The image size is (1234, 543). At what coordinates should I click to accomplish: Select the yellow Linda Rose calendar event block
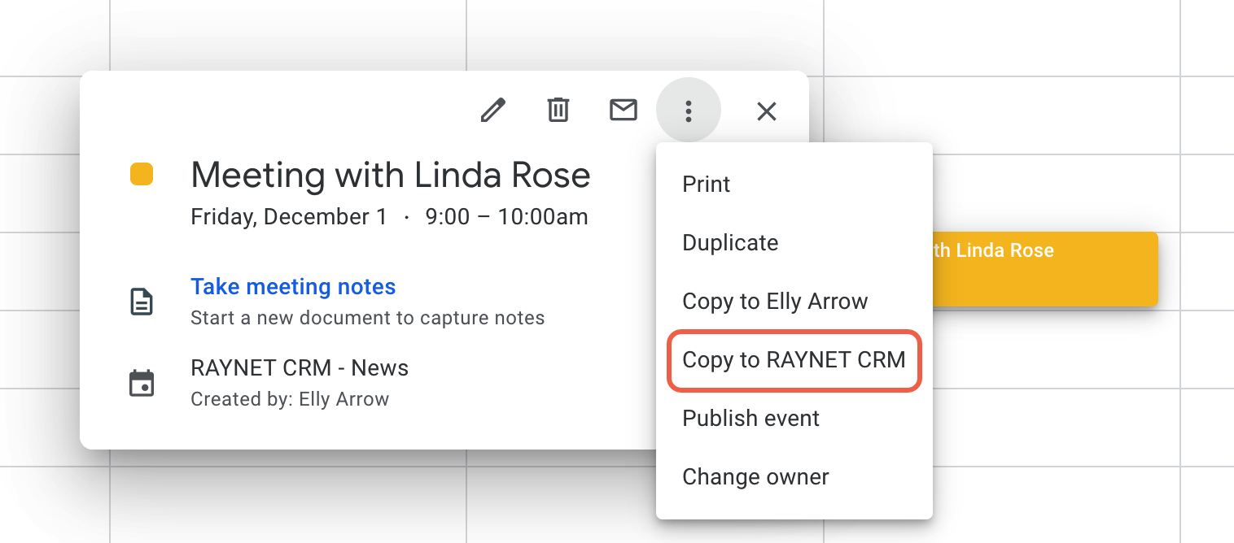[1045, 270]
